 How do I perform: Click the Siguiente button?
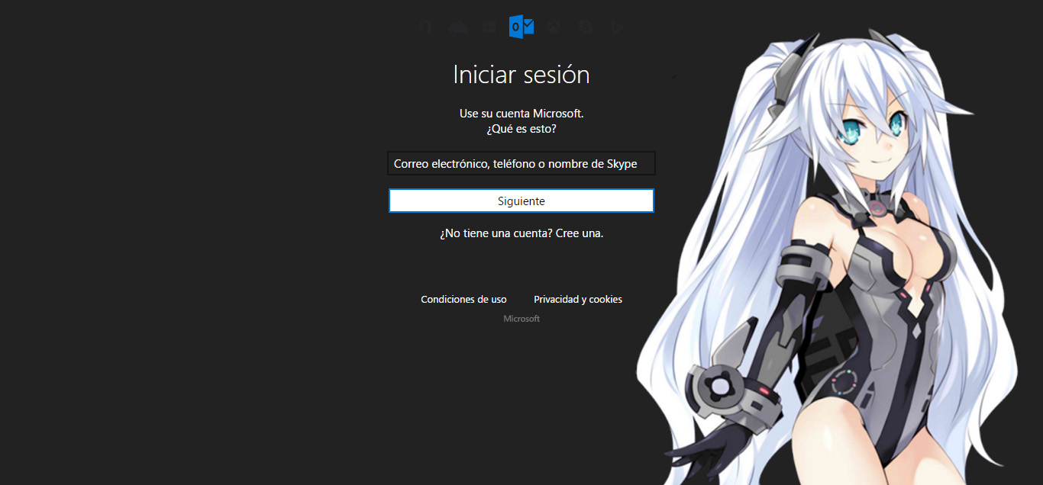pos(521,201)
